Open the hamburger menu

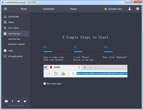pos(5,9)
